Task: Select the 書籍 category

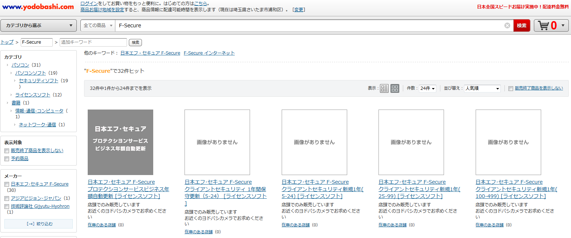Action: [x=16, y=103]
